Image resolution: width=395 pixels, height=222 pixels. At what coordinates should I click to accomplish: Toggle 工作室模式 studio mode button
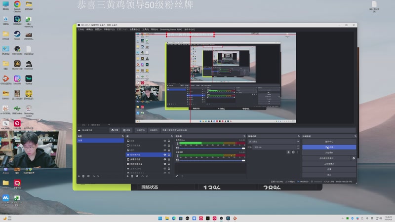click(329, 164)
